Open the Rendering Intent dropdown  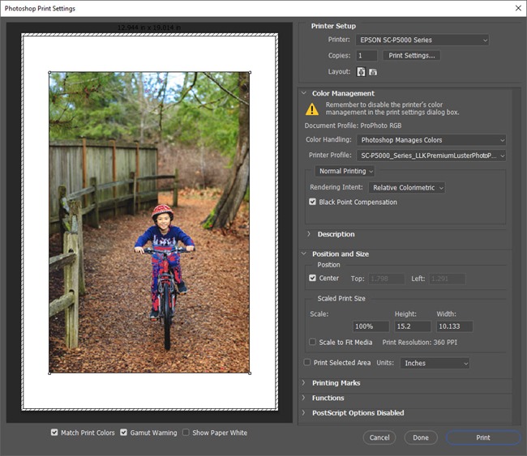(407, 188)
